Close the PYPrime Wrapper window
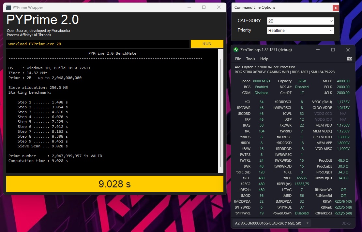The width and height of the screenshot is (362, 232). pos(219,7)
